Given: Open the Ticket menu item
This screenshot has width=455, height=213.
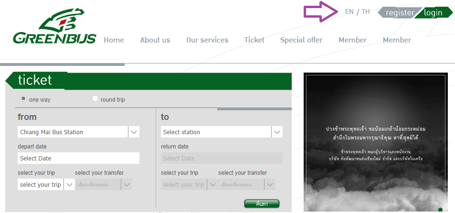Looking at the screenshot, I should pyautogui.click(x=254, y=40).
